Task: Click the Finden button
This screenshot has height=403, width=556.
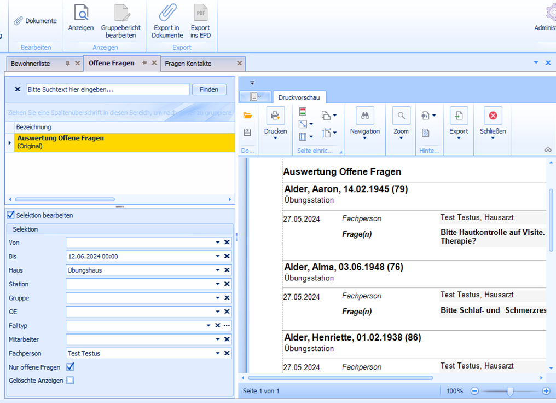Action: (209, 89)
